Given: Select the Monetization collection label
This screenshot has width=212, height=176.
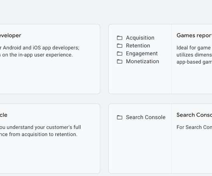Looking at the screenshot, I should tap(142, 61).
